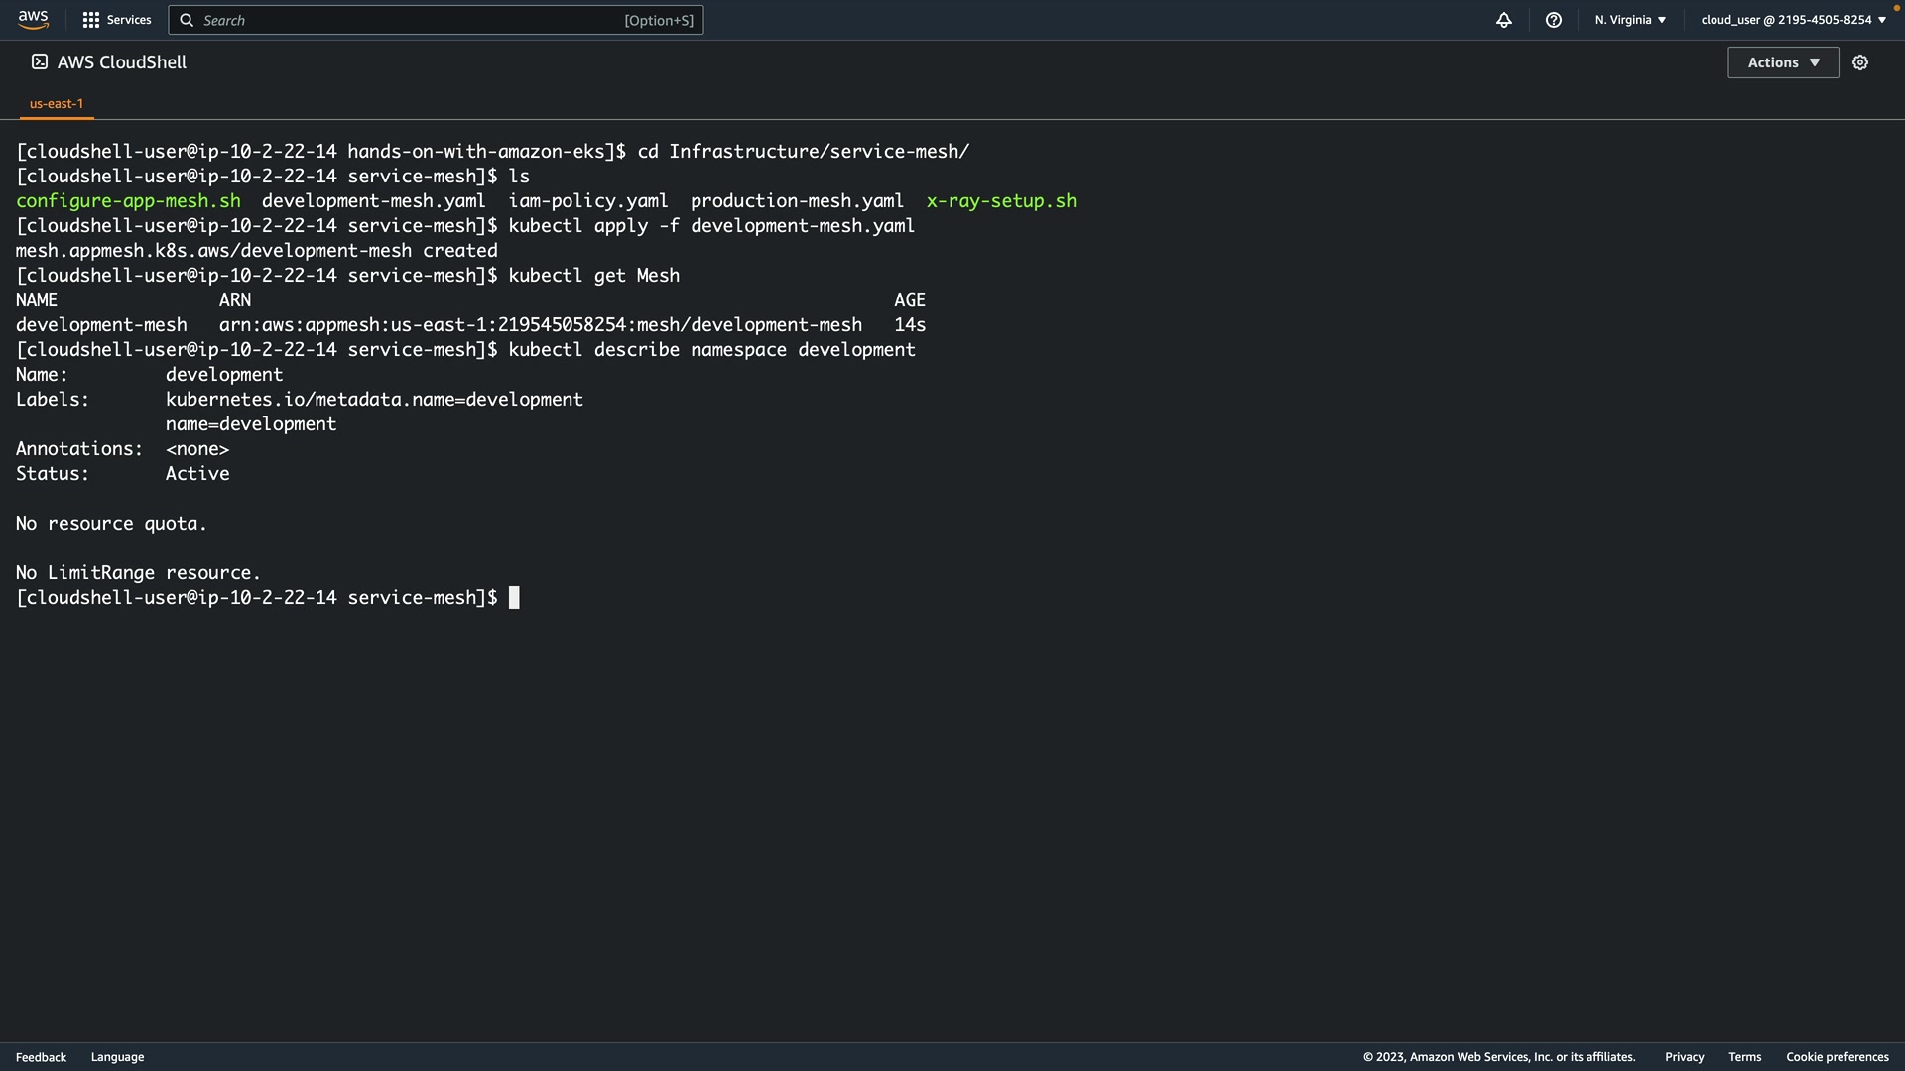Open the Language selector in footer

tap(117, 1057)
